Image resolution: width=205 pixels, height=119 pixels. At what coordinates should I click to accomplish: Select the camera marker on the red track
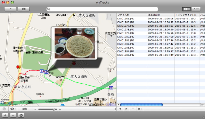point(42,71)
